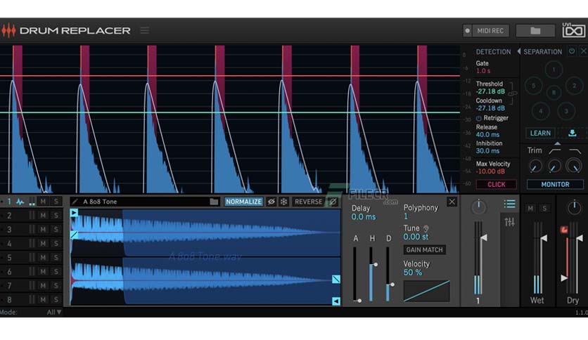Image resolution: width=588 pixels, height=340 pixels.
Task: Open the Mode All dropdown
Action: 53,312
